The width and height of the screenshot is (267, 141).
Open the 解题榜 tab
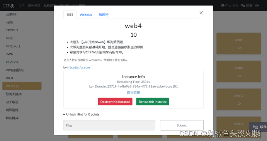[x=104, y=15]
